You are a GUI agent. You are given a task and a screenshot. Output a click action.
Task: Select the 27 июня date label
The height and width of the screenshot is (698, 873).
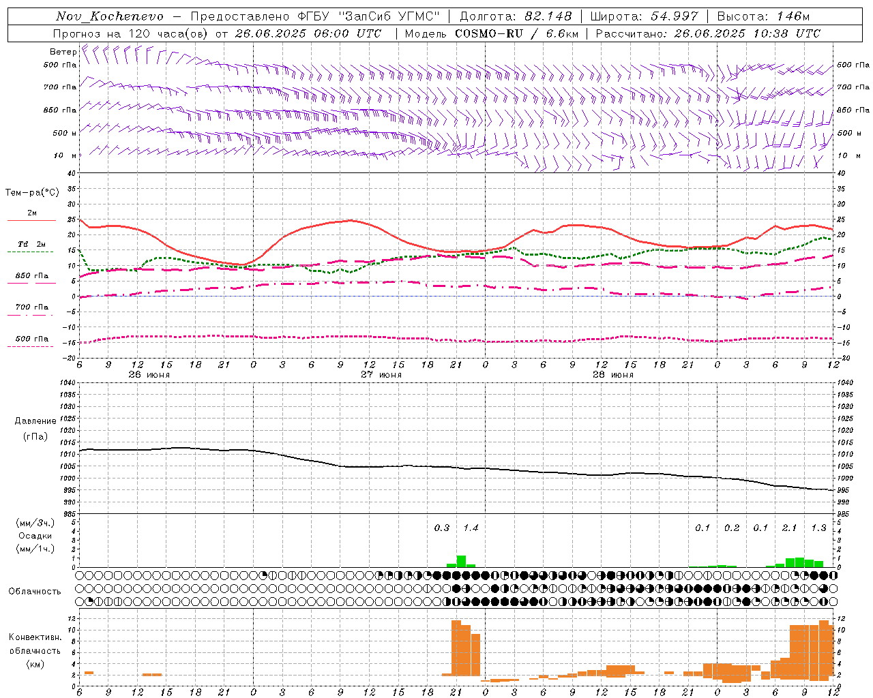coord(381,375)
